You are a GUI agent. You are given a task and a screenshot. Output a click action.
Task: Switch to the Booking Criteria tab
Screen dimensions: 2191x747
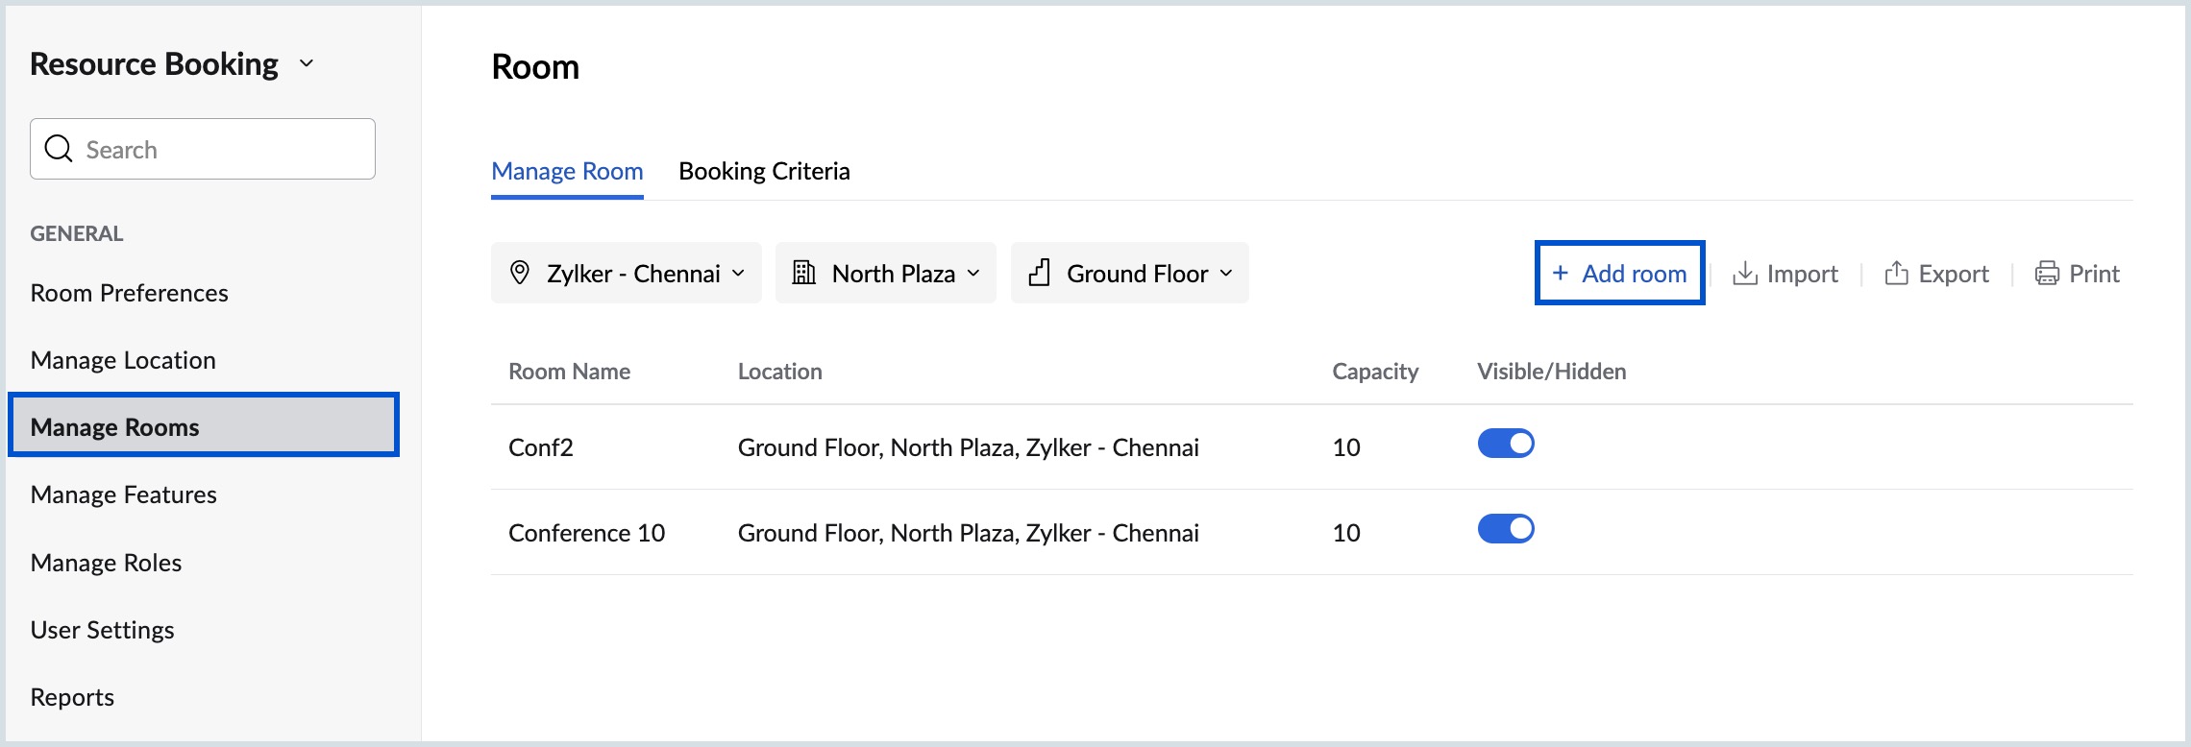[x=764, y=171]
